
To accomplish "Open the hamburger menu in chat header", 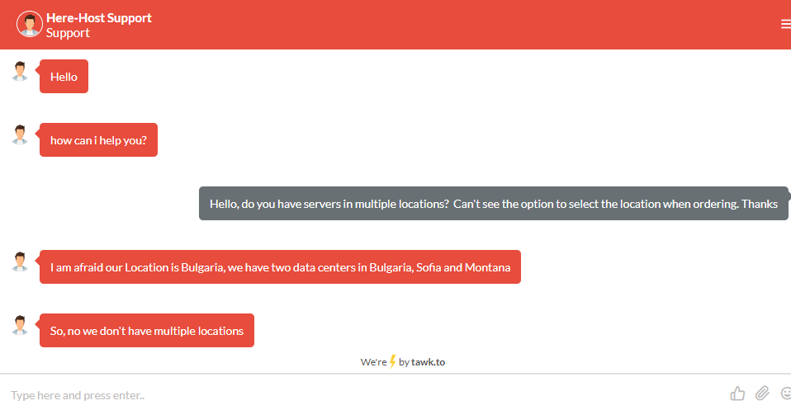I will tap(785, 24).
